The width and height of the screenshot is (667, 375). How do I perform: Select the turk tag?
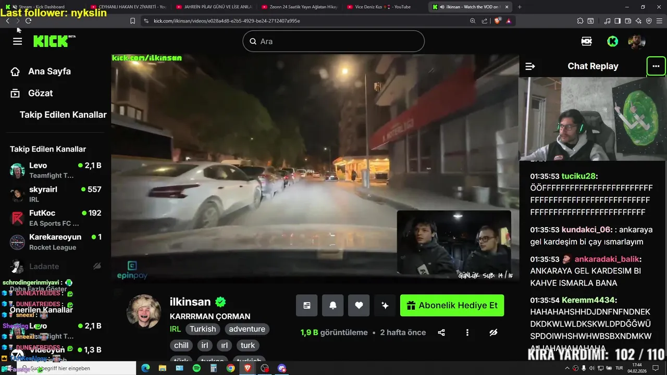248,345
